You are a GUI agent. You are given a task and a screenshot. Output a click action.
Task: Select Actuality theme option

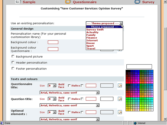point(104,32)
